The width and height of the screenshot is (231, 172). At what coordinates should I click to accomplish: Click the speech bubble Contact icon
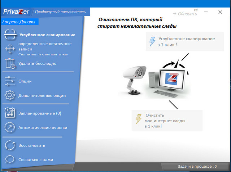[10, 159]
